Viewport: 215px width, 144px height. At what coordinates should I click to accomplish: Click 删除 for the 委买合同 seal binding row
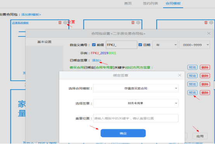[x=205, y=67]
